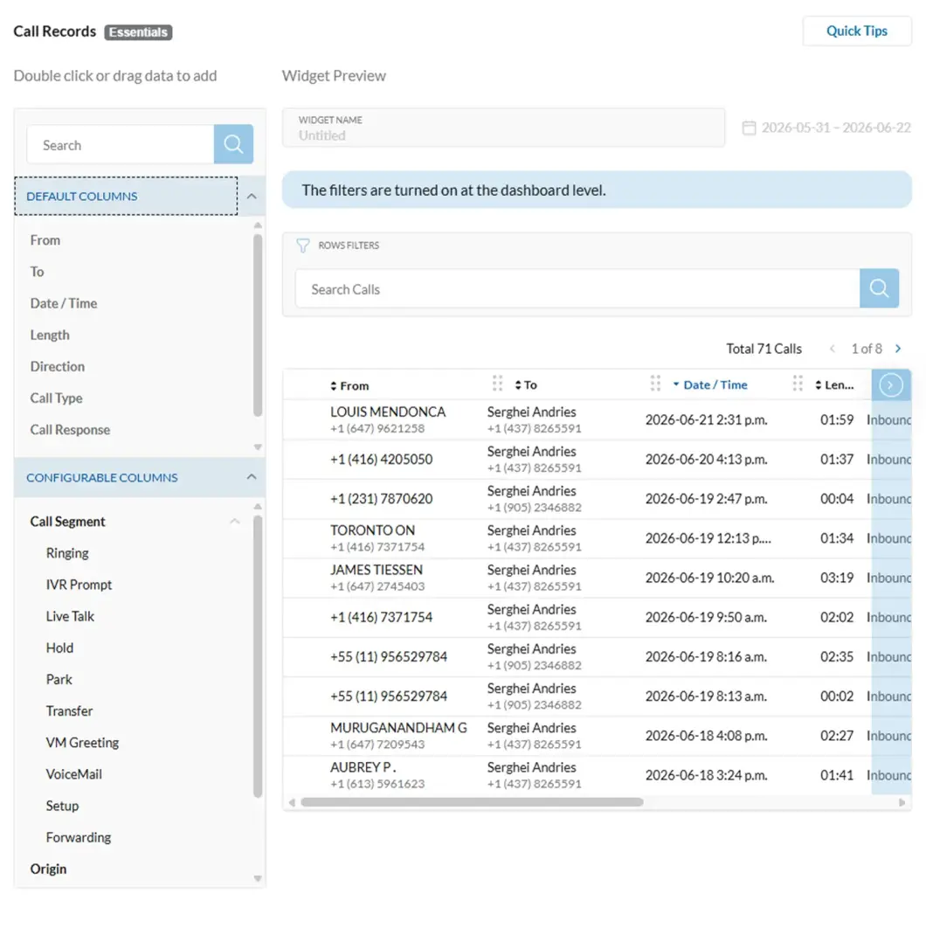The height and width of the screenshot is (928, 926).
Task: Select IVR Prompt call segment
Action: click(x=79, y=585)
